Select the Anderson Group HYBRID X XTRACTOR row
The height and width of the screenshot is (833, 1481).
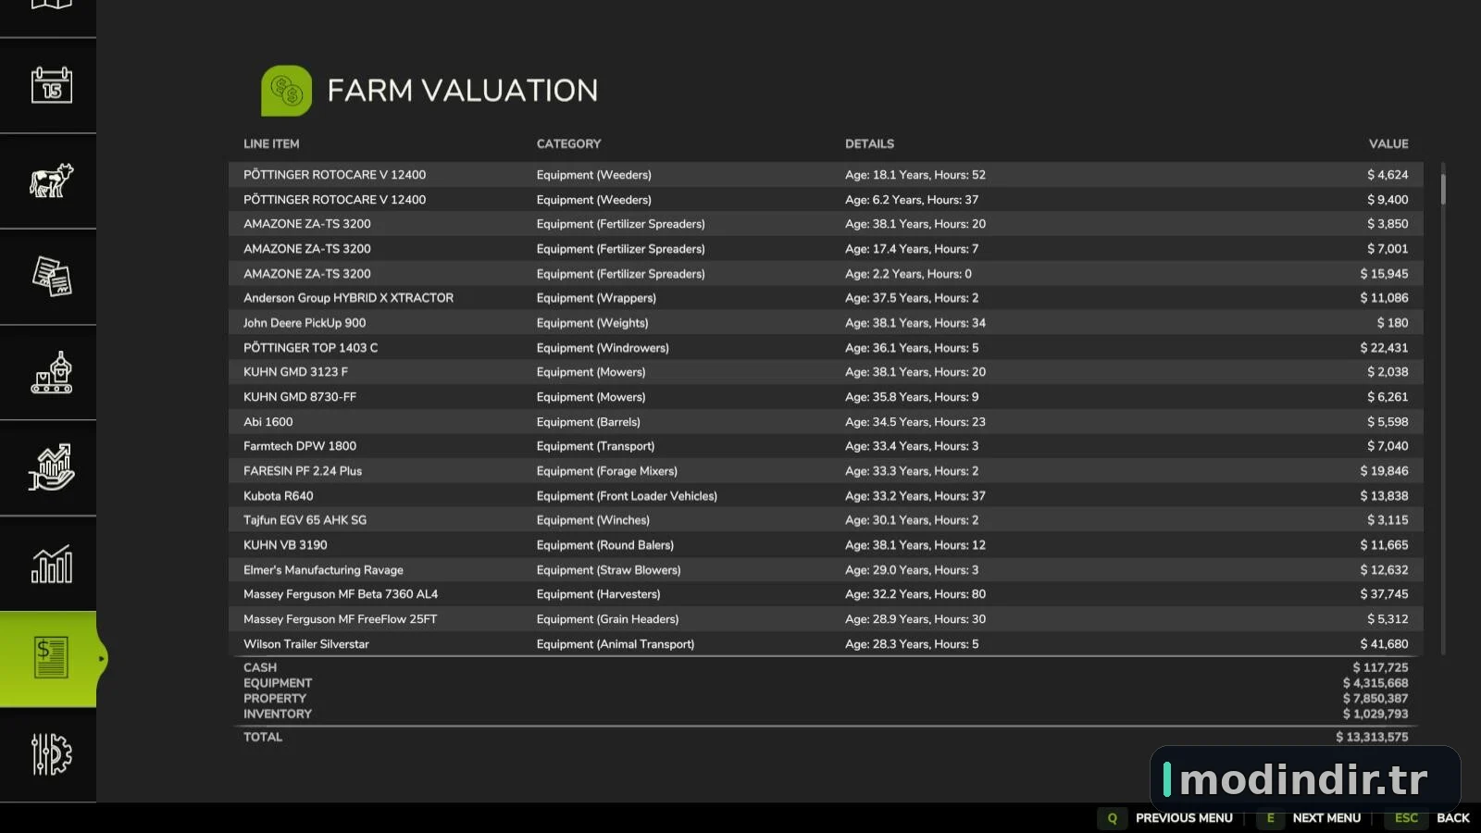(826, 298)
